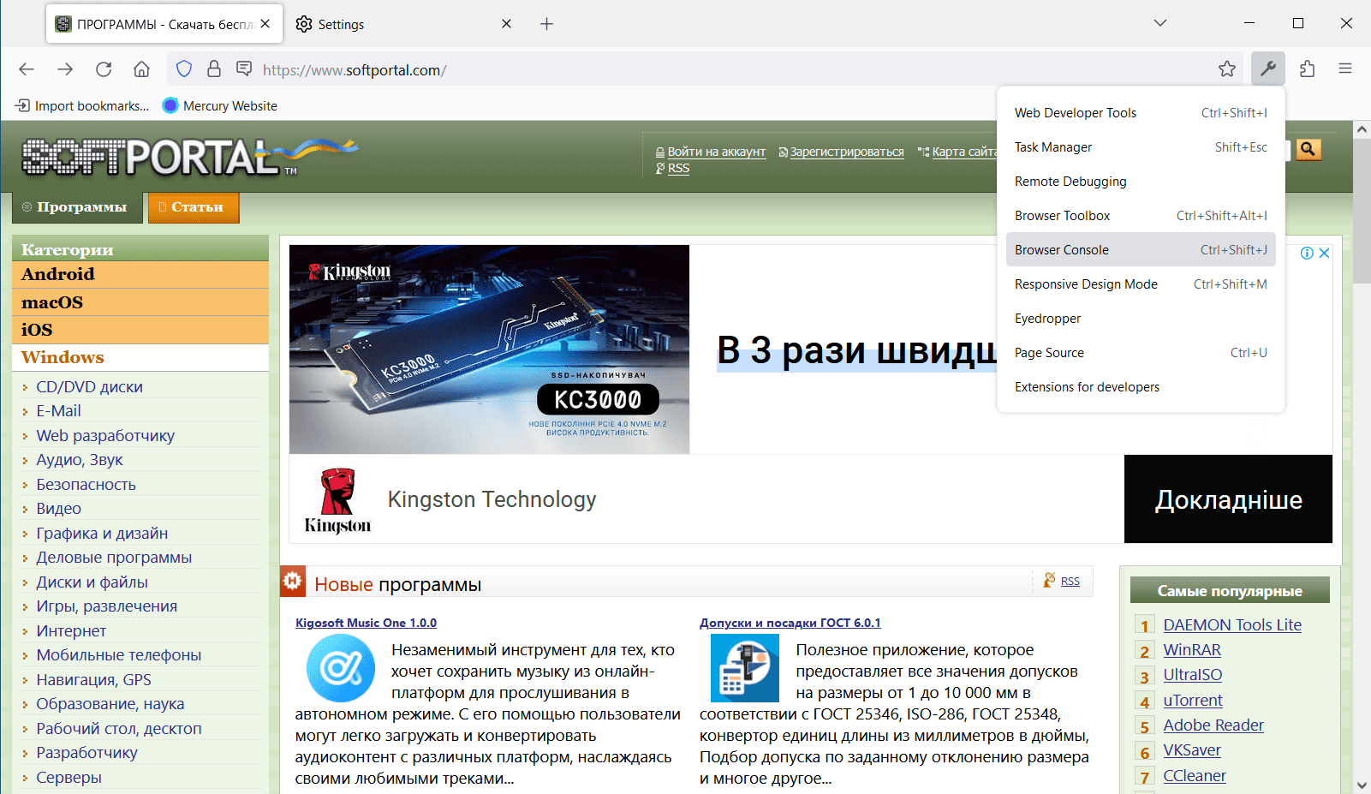Open DAEMON Tools Lite in popular list
Screen dimensions: 1371x794
coord(1232,625)
